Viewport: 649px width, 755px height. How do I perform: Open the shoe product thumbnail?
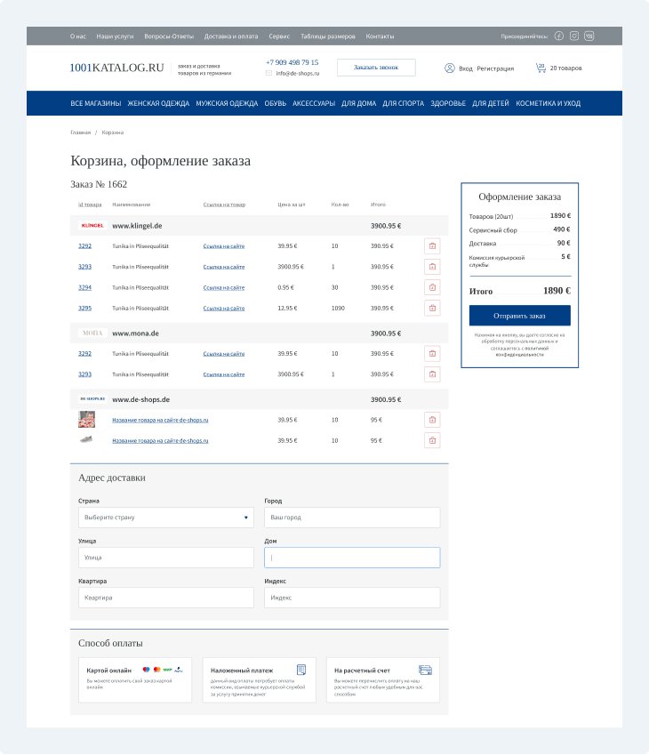point(86,439)
